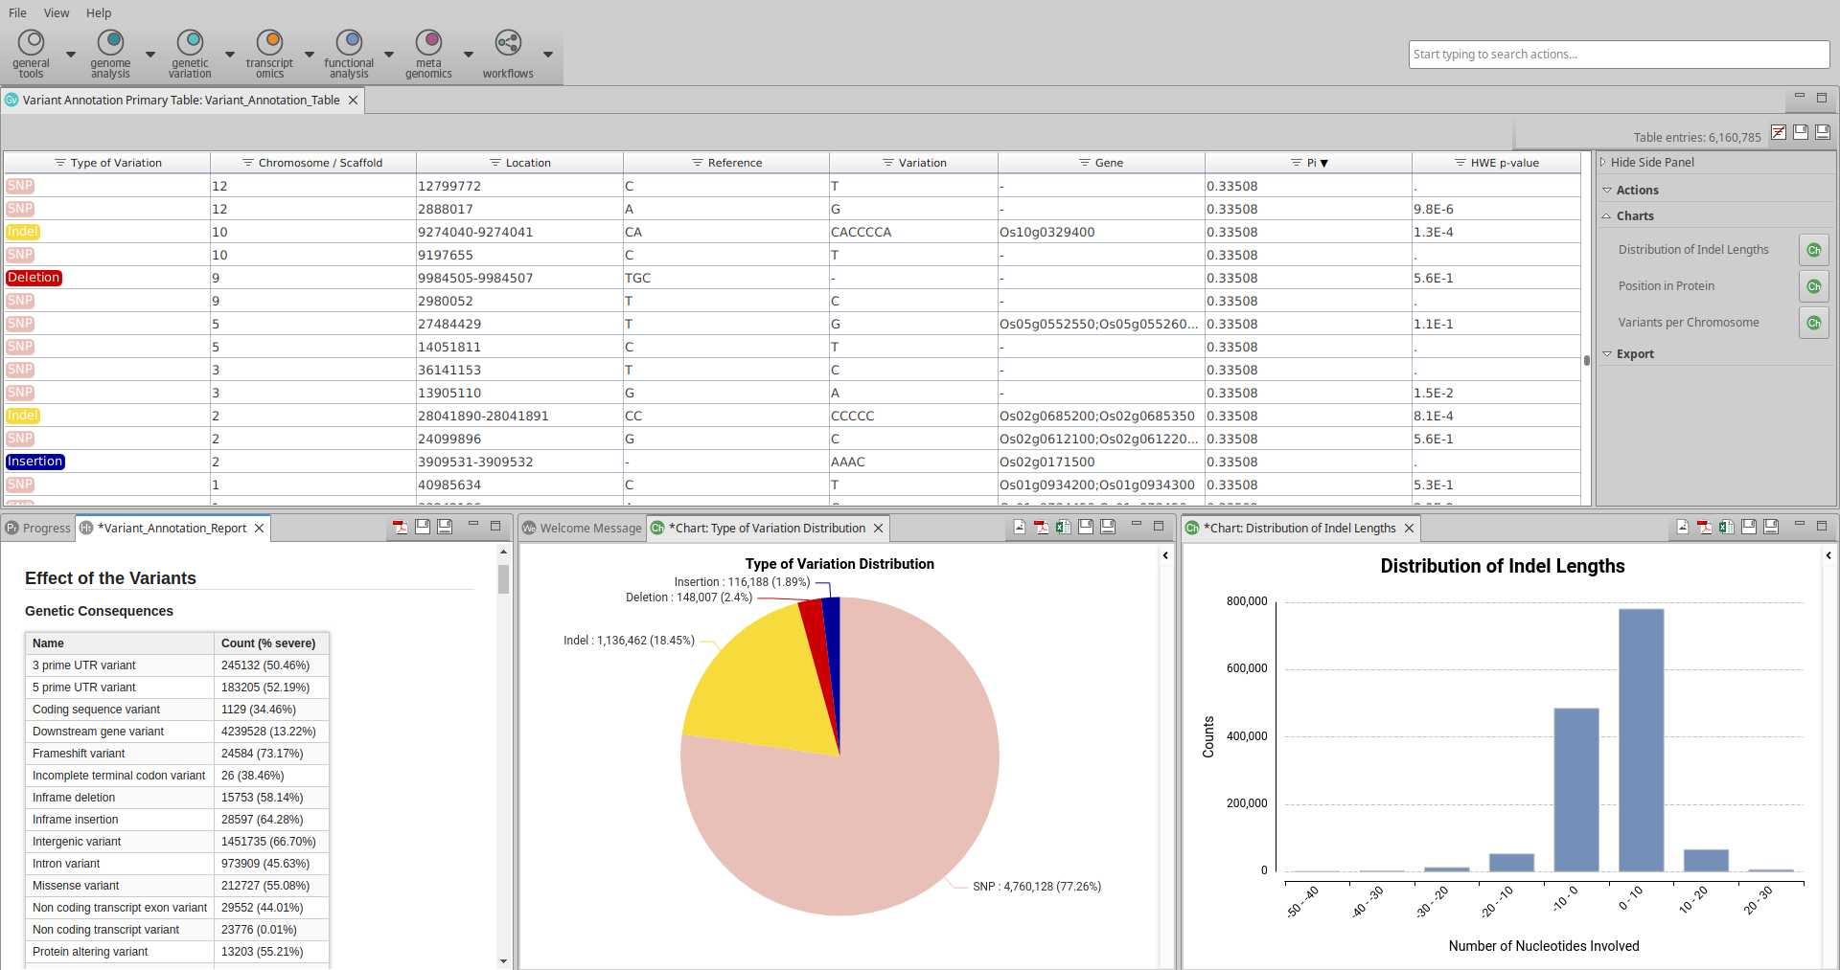Screen dimensions: 1840x970
Task: Click the save-as icon in the table toolbar
Action: (x=1823, y=132)
